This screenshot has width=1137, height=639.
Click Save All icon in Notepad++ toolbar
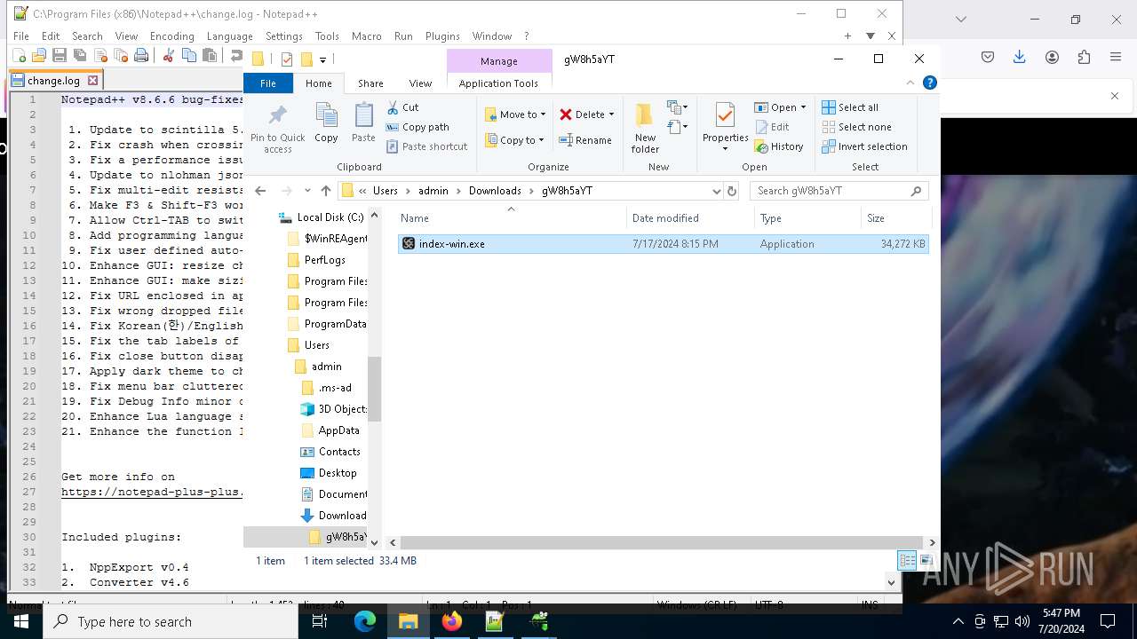(x=80, y=56)
